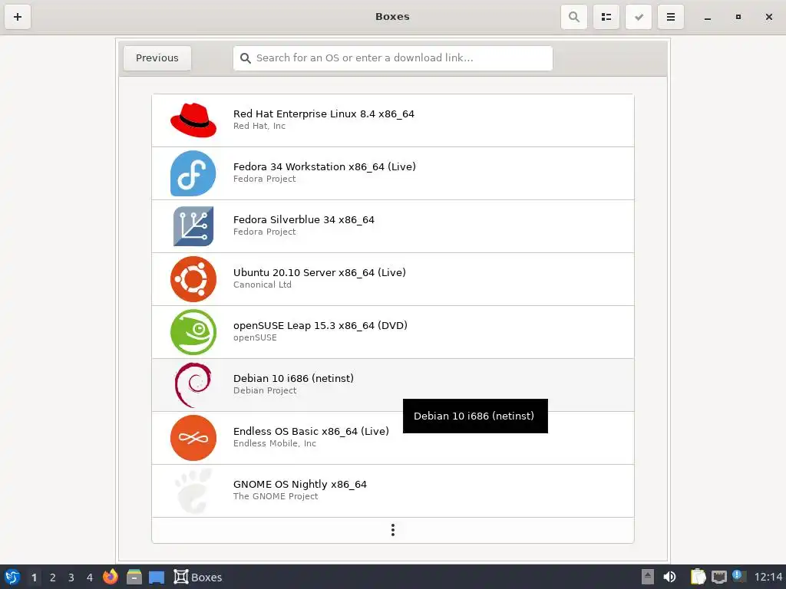Image resolution: width=786 pixels, height=589 pixels.
Task: Go back with the Previous button
Action: (x=157, y=58)
